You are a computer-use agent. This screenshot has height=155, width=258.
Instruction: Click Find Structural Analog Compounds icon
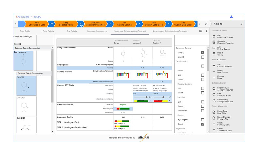214,89
